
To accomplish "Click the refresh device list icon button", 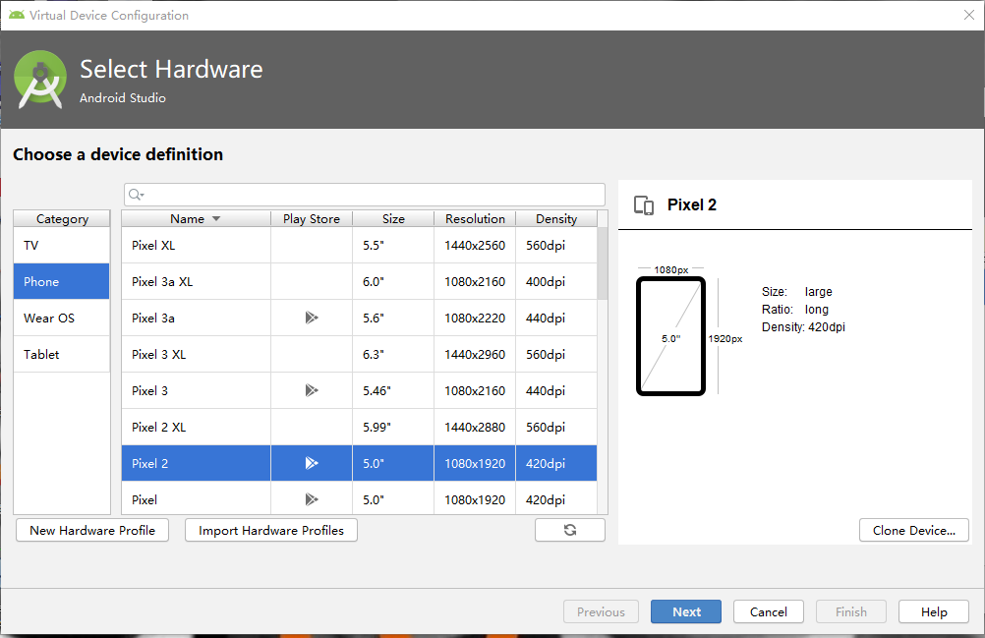I will [x=570, y=530].
